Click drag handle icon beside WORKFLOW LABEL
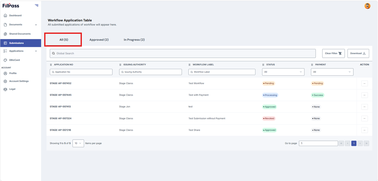This screenshot has height=181, width=378. 190,65
